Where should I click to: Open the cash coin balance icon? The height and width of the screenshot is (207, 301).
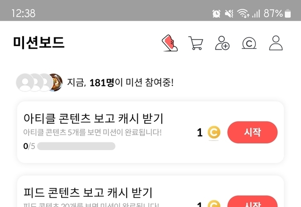point(249,43)
